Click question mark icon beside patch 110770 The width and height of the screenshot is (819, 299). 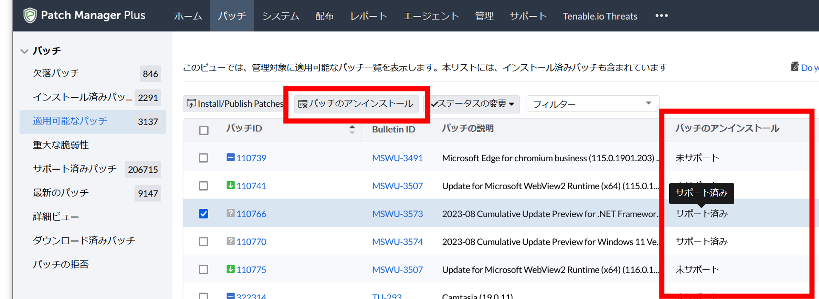pyautogui.click(x=230, y=241)
